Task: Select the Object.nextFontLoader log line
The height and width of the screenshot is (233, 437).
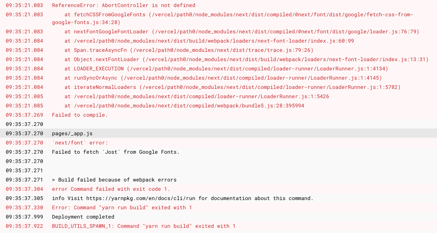Action: point(219,59)
